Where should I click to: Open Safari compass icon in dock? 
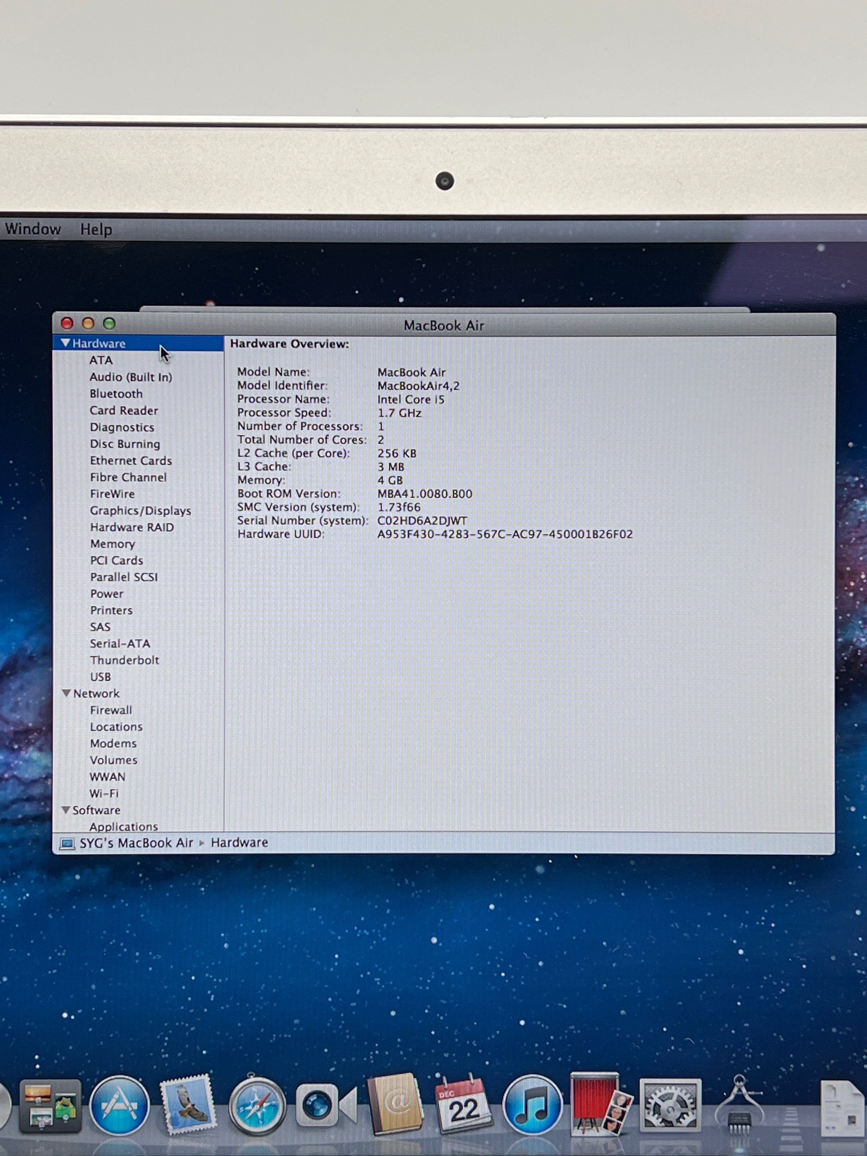point(257,1105)
